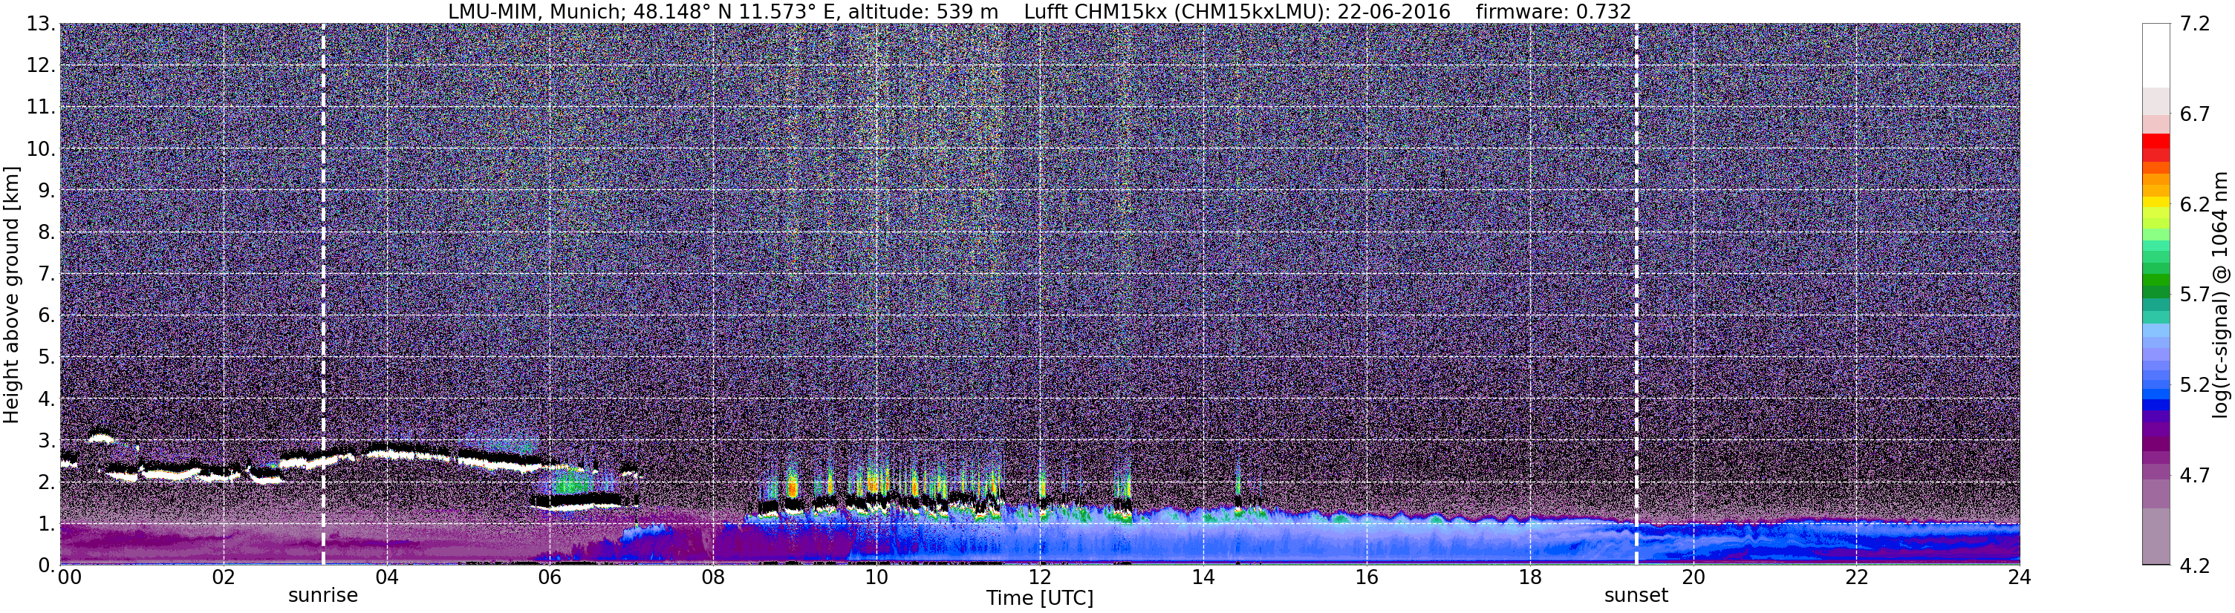This screenshot has height=613, width=2235.
Task: Click the x-axis tick label "16"
Action: (x=1367, y=577)
